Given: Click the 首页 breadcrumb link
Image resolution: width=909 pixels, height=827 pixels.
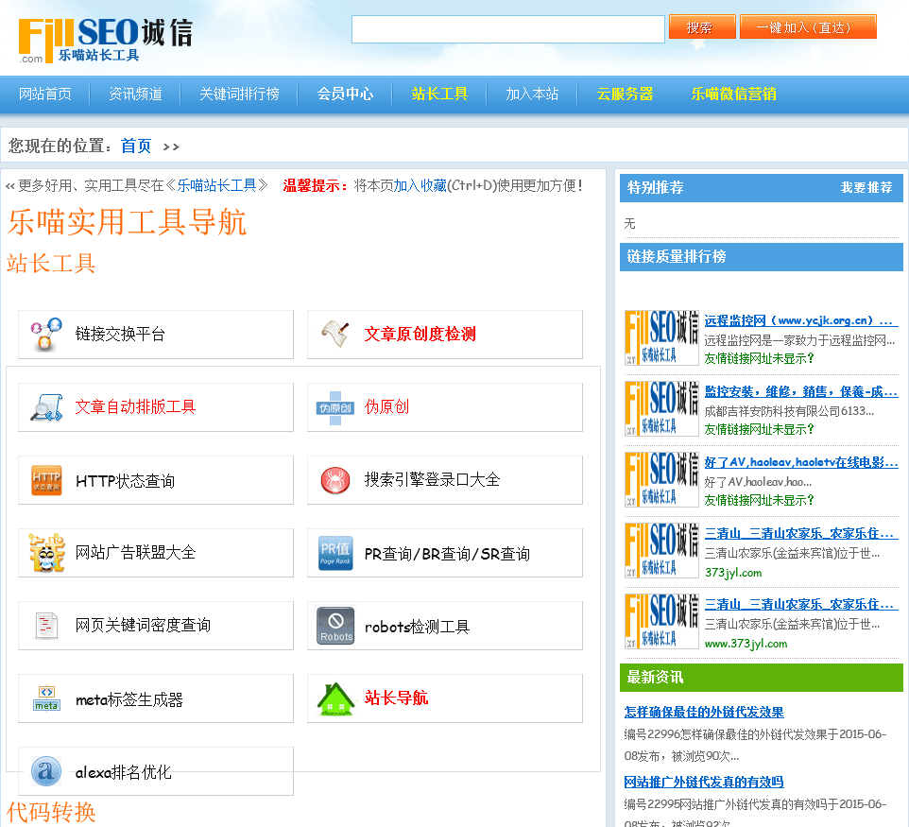Looking at the screenshot, I should pyautogui.click(x=136, y=146).
